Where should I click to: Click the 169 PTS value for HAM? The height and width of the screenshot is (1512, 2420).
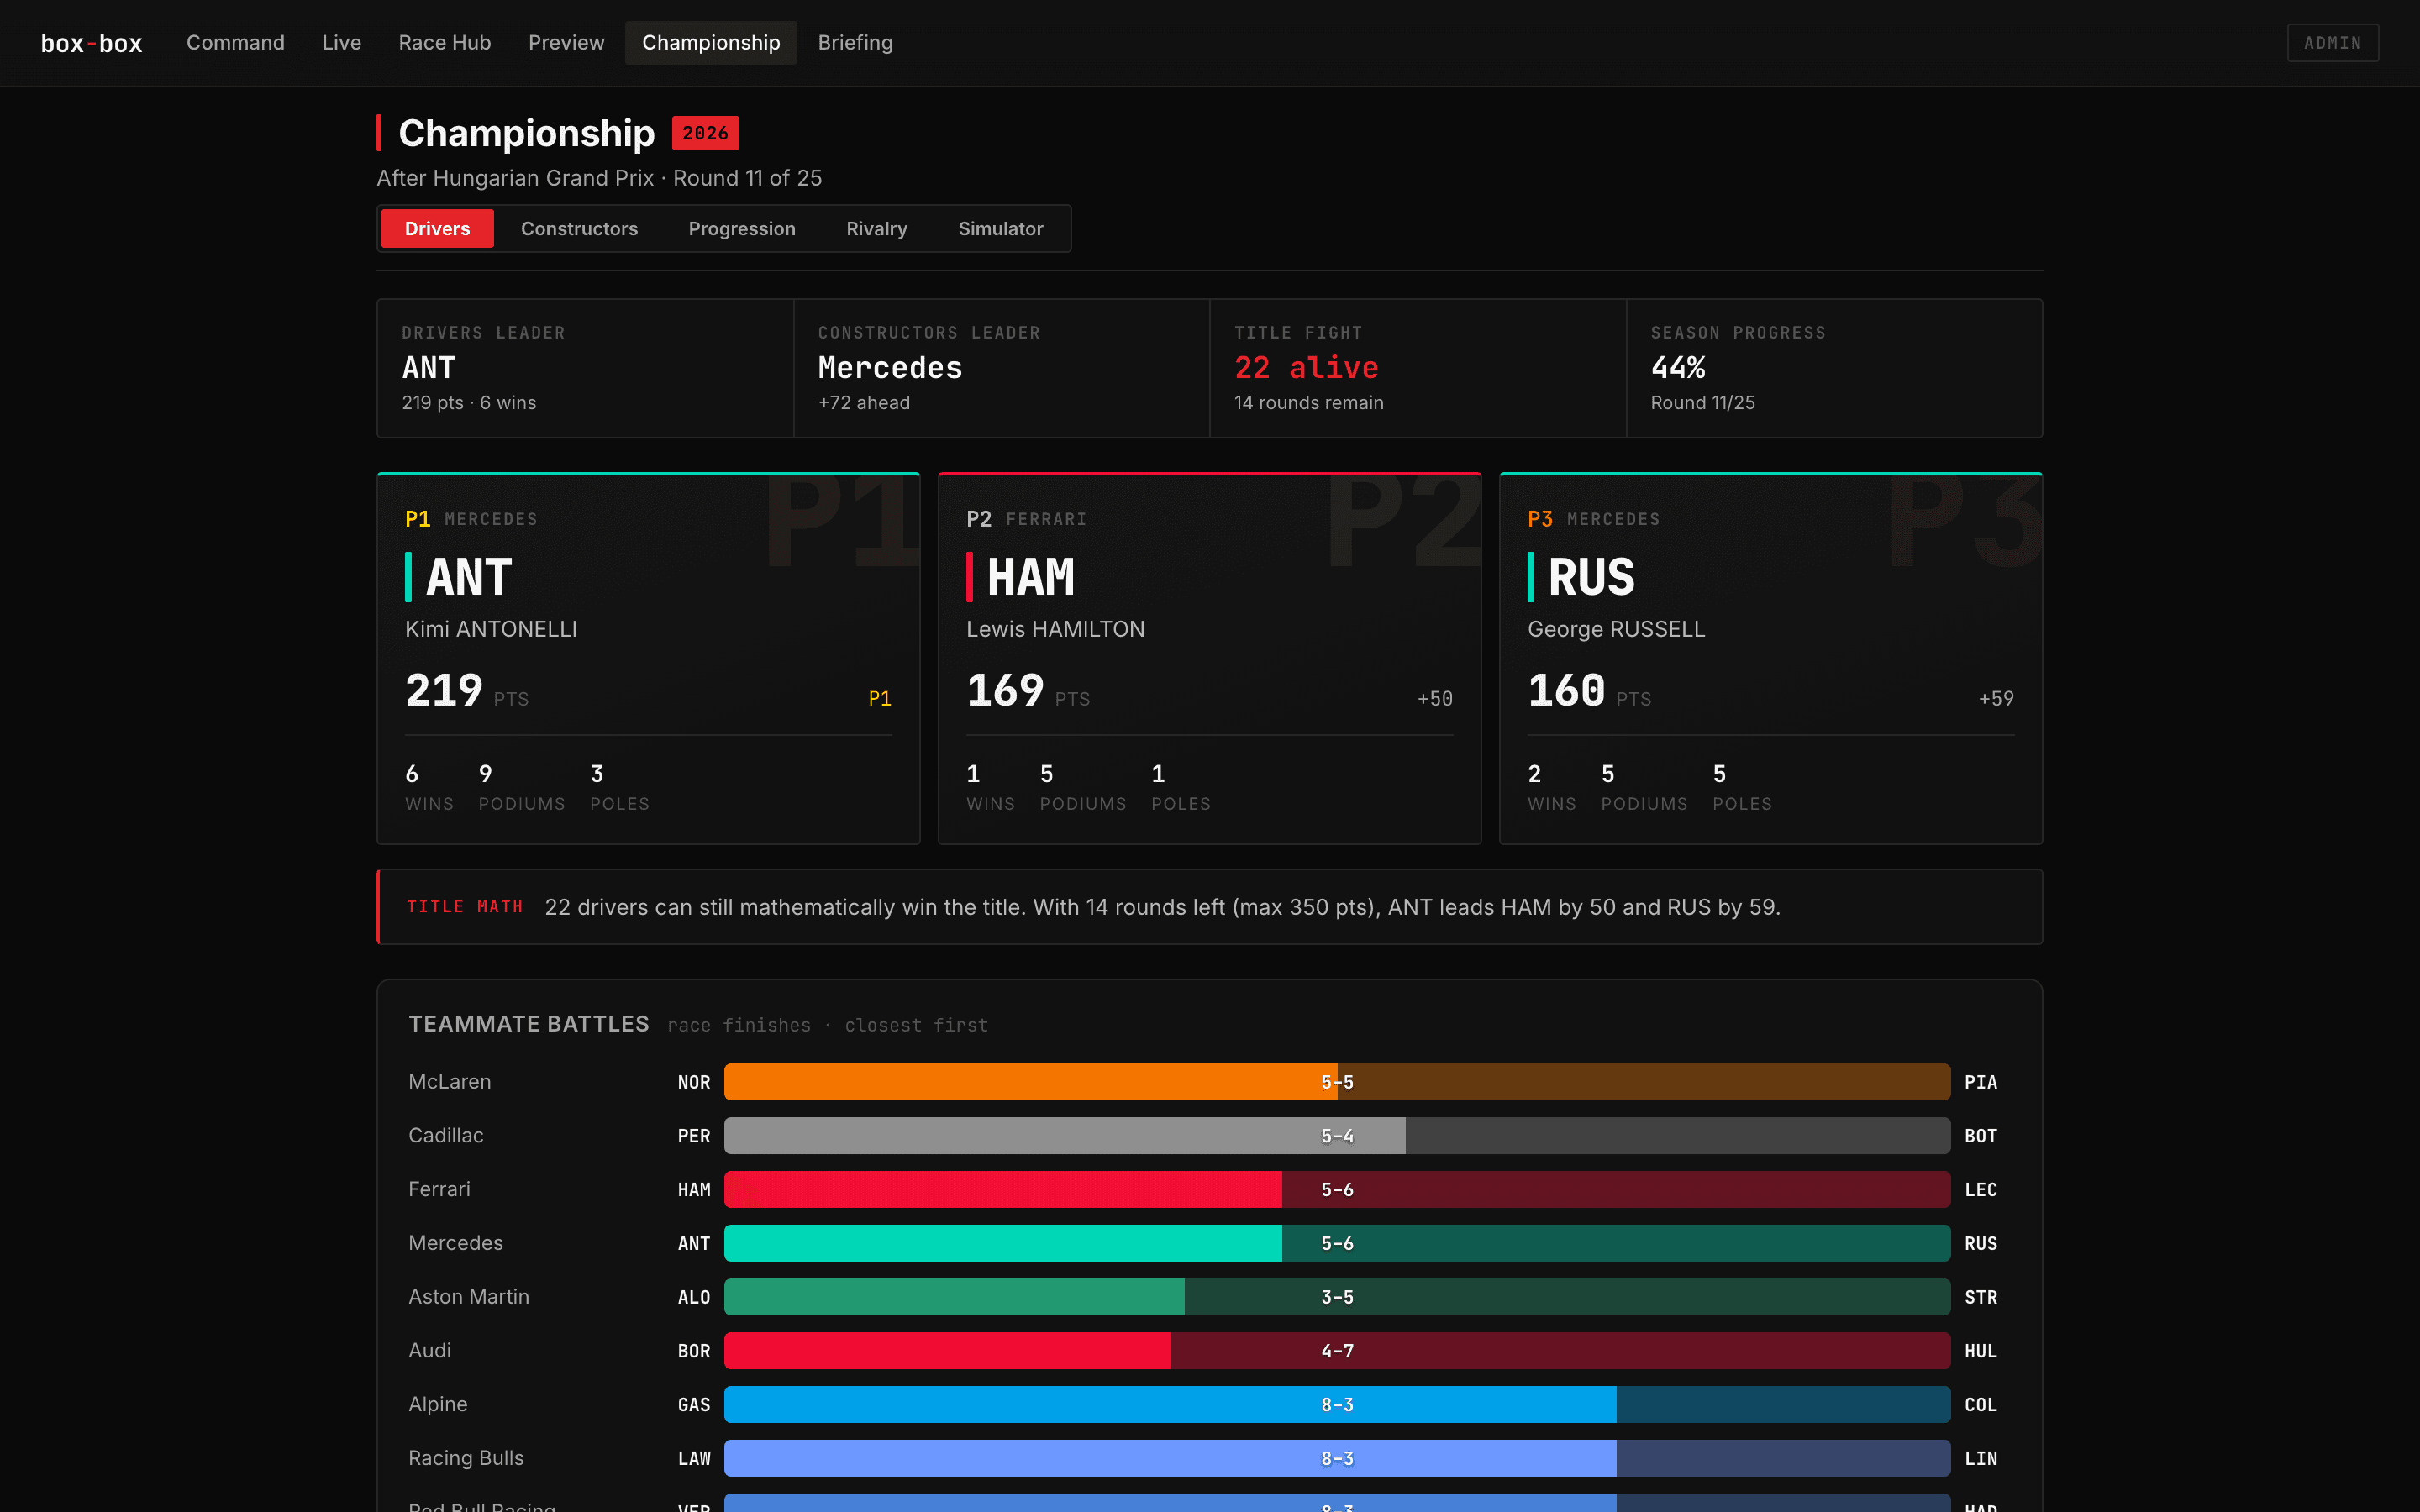(x=1028, y=691)
